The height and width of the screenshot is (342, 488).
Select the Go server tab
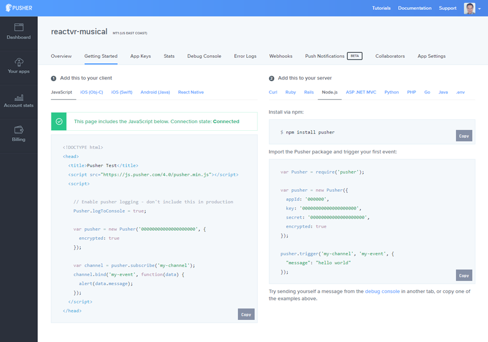click(x=427, y=92)
